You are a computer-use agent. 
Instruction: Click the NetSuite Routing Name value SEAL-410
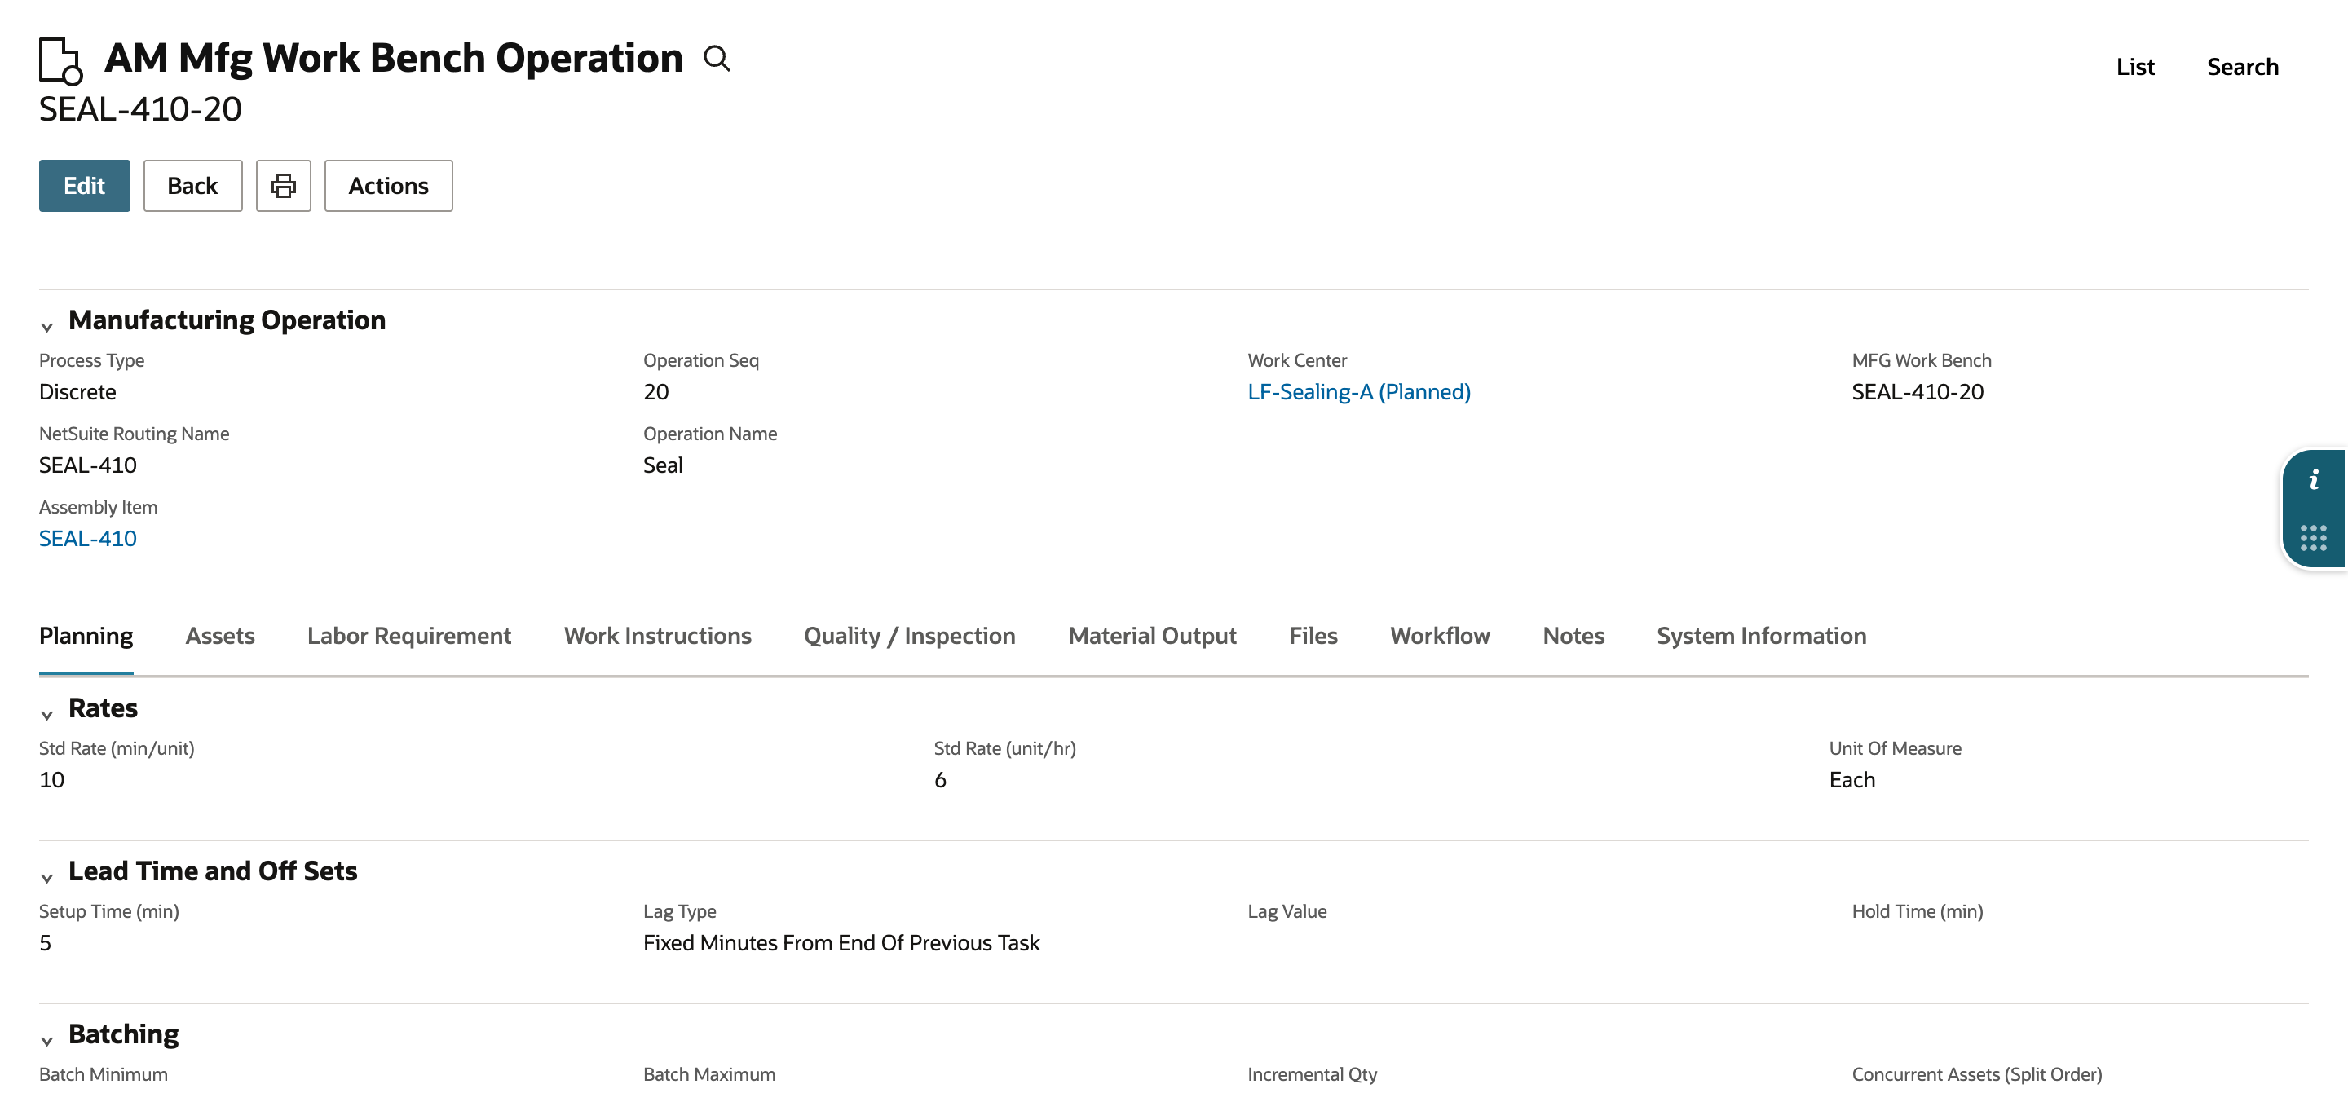pyautogui.click(x=87, y=465)
